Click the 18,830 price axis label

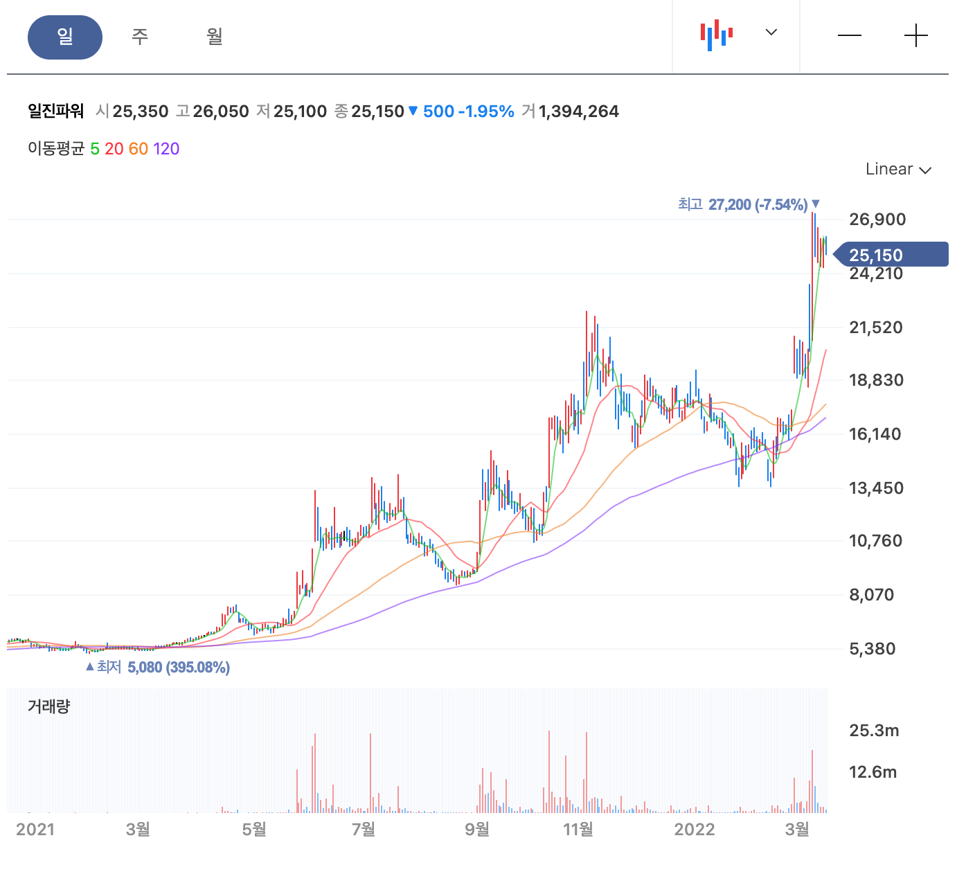(x=876, y=380)
